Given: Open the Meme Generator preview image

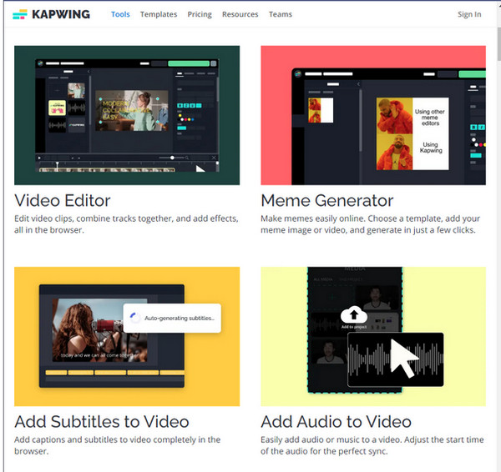Looking at the screenshot, I should (x=373, y=115).
